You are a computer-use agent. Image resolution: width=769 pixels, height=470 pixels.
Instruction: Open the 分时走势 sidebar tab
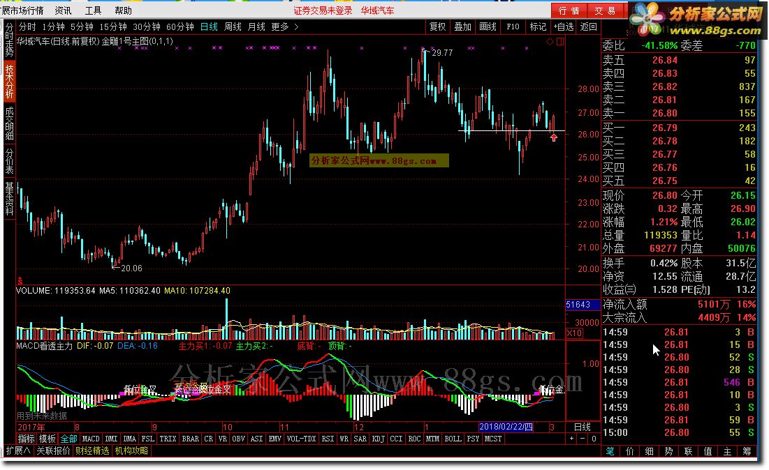[9, 40]
